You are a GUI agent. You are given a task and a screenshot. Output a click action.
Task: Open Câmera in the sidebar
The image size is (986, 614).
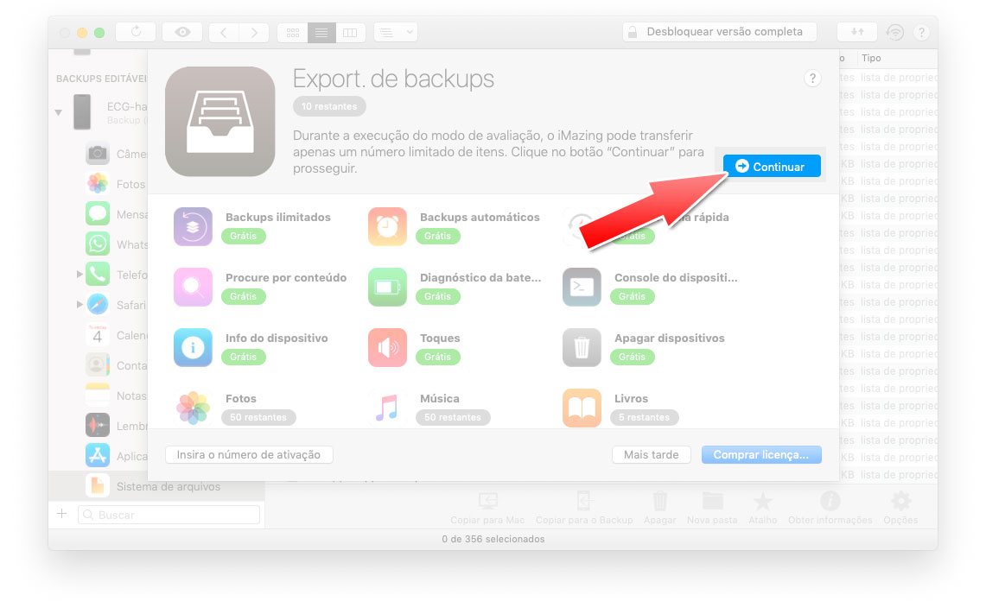117,154
